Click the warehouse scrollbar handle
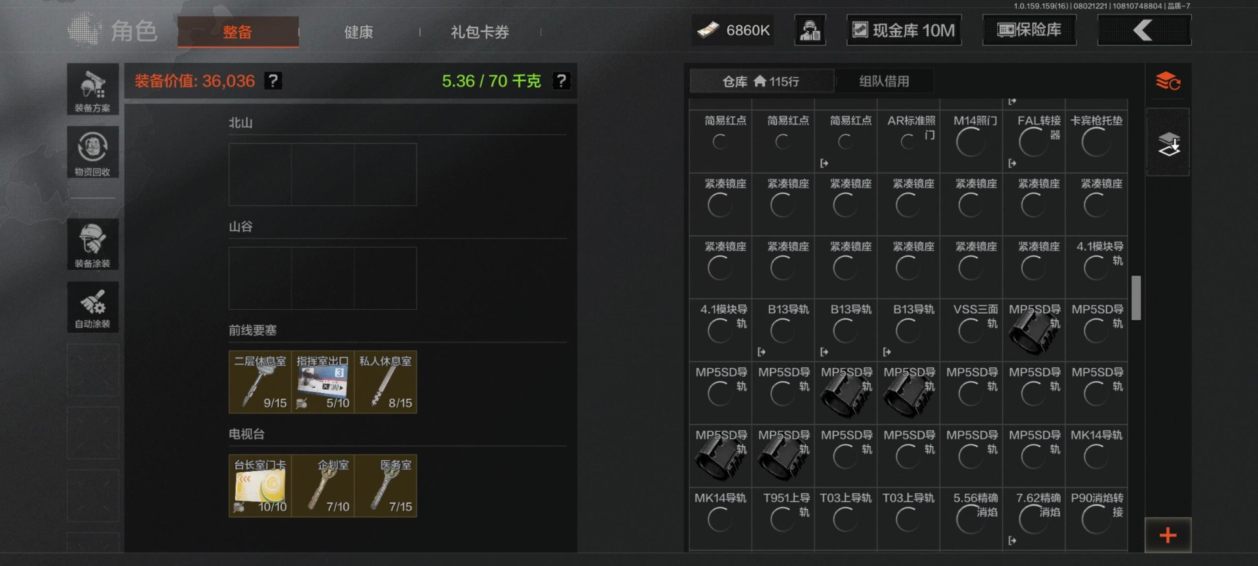Image resolution: width=1258 pixels, height=566 pixels. (x=1136, y=297)
